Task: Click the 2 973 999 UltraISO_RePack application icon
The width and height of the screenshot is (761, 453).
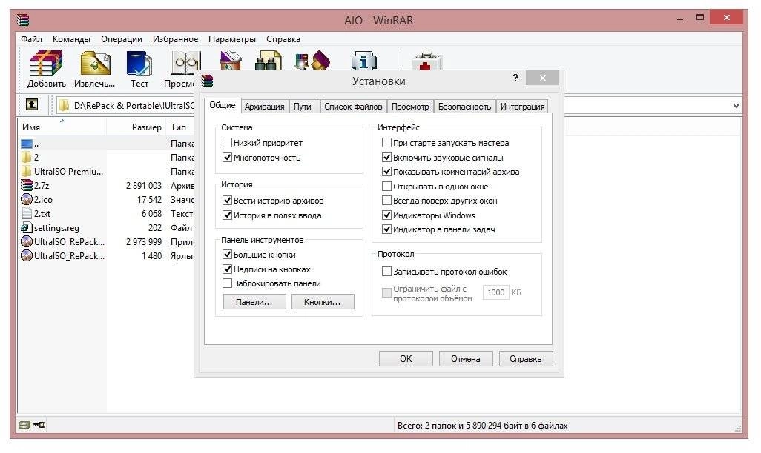Action: pyautogui.click(x=27, y=241)
